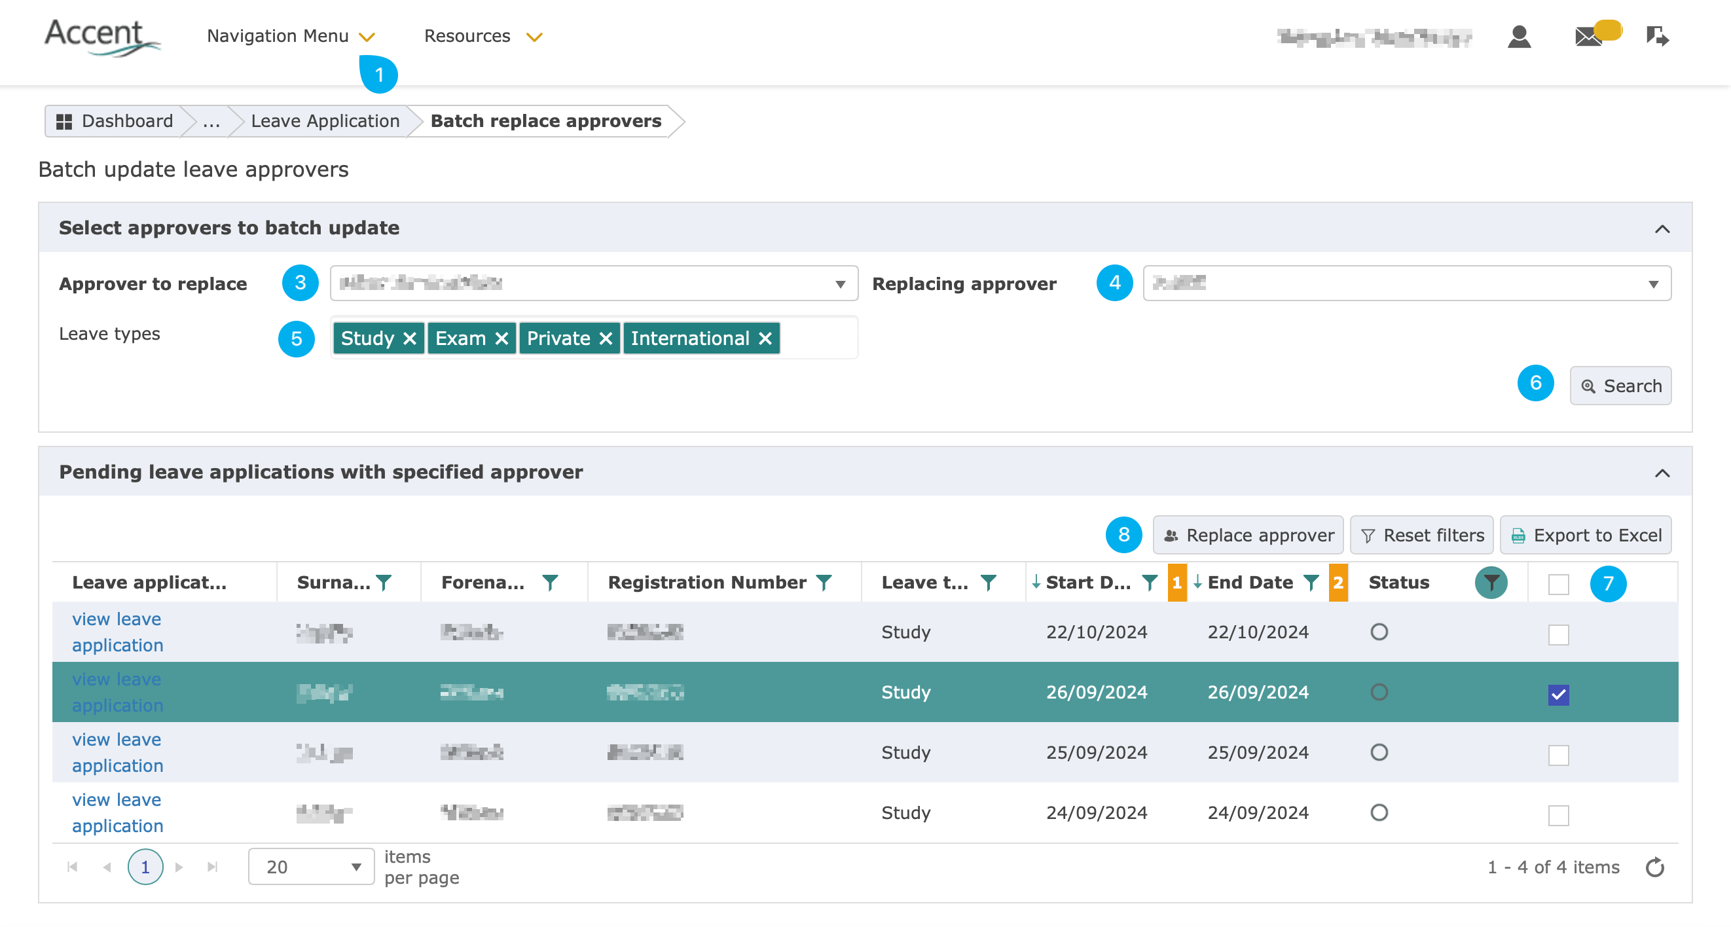
Task: Click the logout icon
Action: tap(1657, 36)
